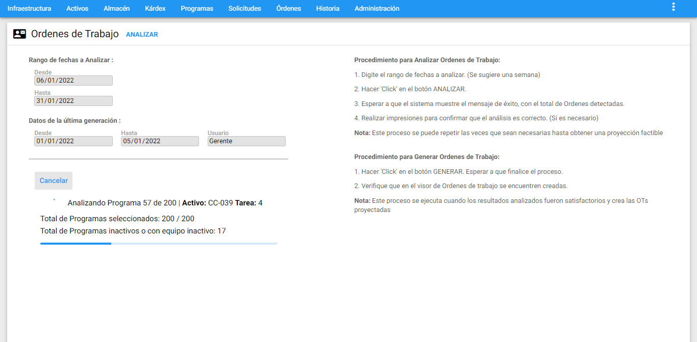697x342 pixels.
Task: Click the ANALIZAR link in the header
Action: coord(142,35)
